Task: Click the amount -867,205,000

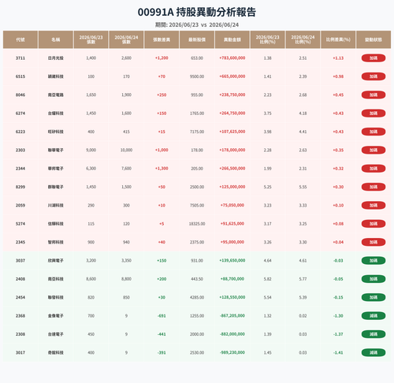Action: click(232, 316)
